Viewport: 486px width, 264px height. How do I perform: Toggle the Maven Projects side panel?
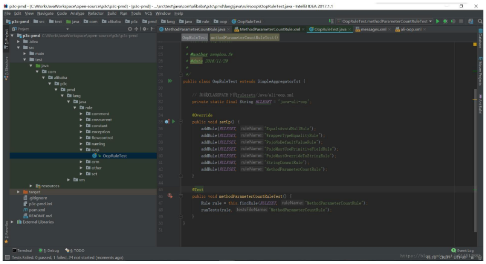[x=480, y=71]
